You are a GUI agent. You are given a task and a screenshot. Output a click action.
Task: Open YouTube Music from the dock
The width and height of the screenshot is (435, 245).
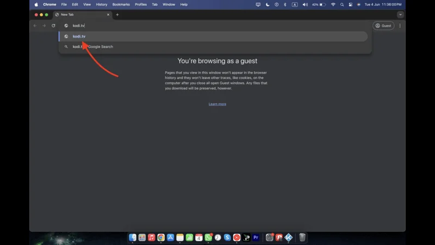pos(237,237)
